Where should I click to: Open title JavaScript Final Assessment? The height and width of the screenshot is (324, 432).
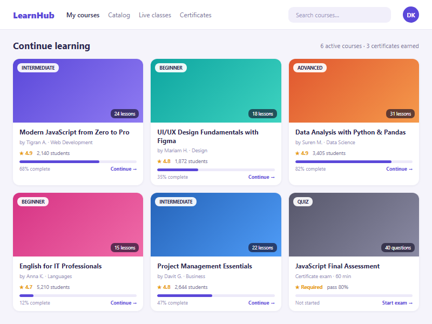point(337,266)
